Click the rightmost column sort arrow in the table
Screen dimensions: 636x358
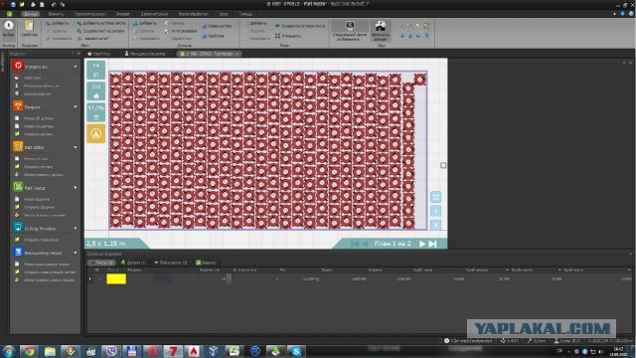coord(629,269)
